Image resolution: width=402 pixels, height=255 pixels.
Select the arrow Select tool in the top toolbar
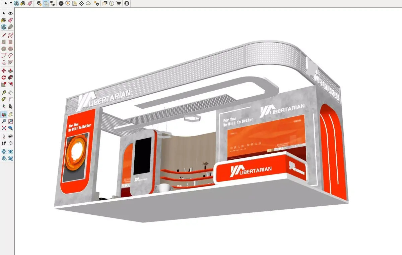(6, 3)
